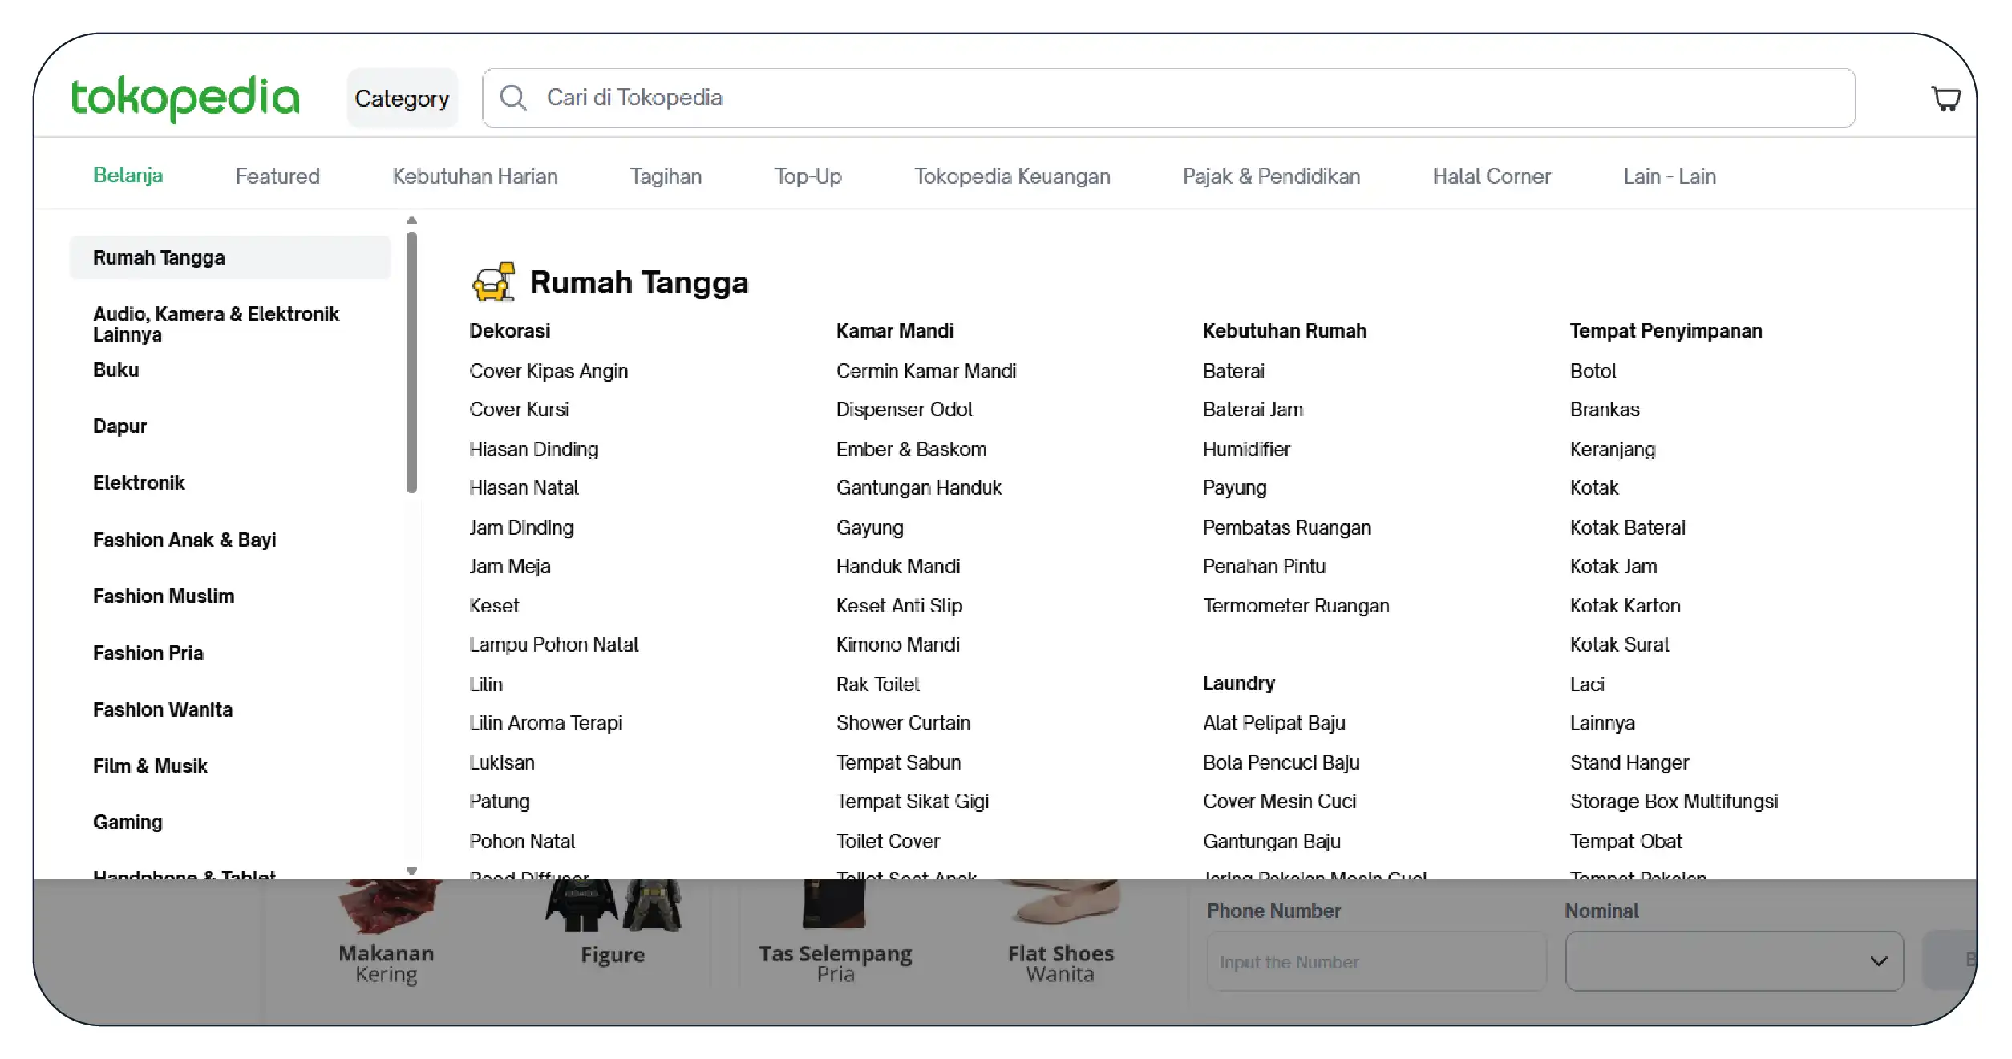Open the Category dropdown button

[x=402, y=99]
